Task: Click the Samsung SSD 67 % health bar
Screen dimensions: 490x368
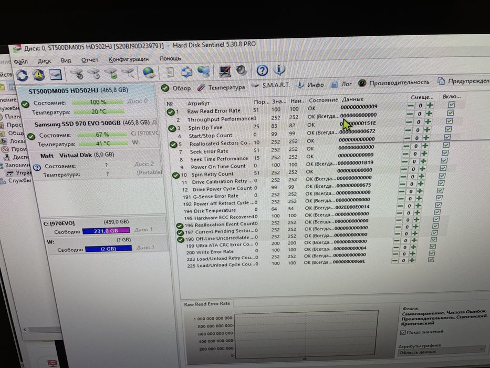Action: tap(102, 135)
